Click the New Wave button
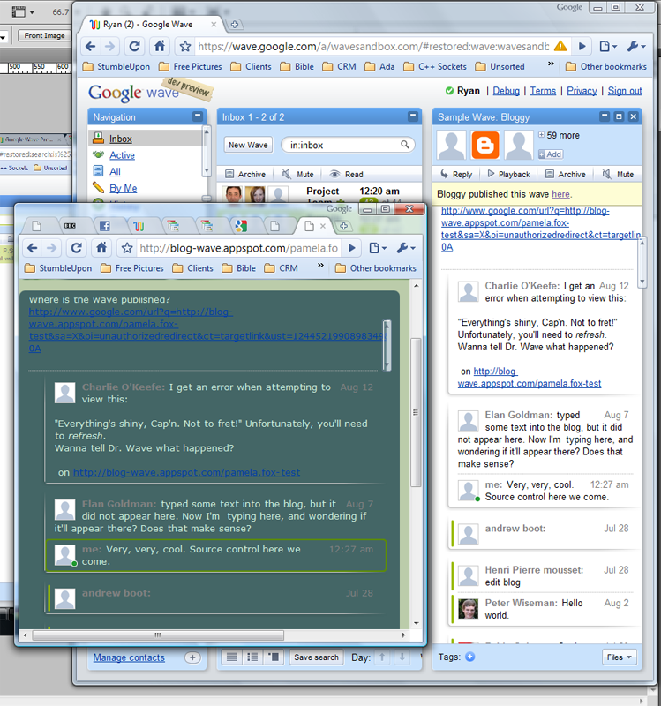The image size is (661, 706). 248,145
